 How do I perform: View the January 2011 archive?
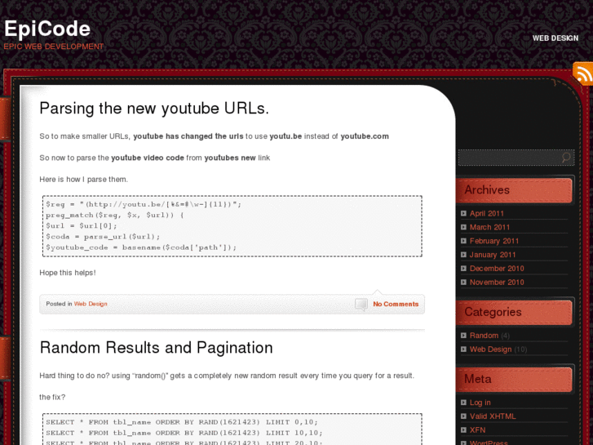click(493, 255)
